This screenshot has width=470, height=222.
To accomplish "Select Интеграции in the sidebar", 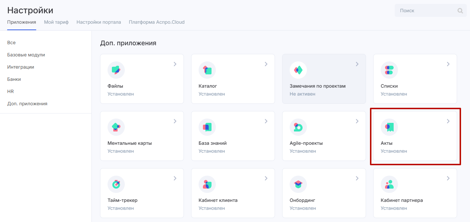I will [20, 67].
